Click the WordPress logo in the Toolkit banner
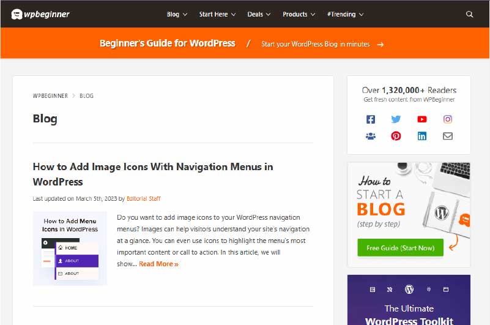 (409, 290)
